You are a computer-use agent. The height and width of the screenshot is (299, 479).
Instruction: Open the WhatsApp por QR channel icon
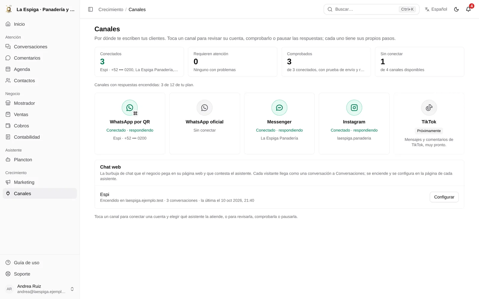(x=130, y=108)
